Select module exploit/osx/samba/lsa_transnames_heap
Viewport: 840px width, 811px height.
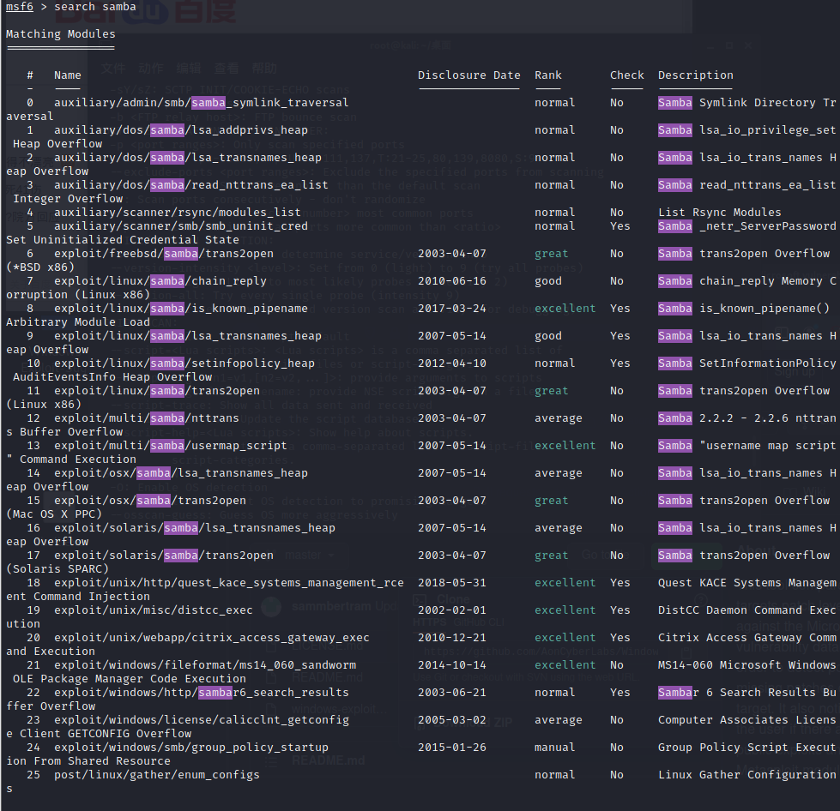coord(181,473)
